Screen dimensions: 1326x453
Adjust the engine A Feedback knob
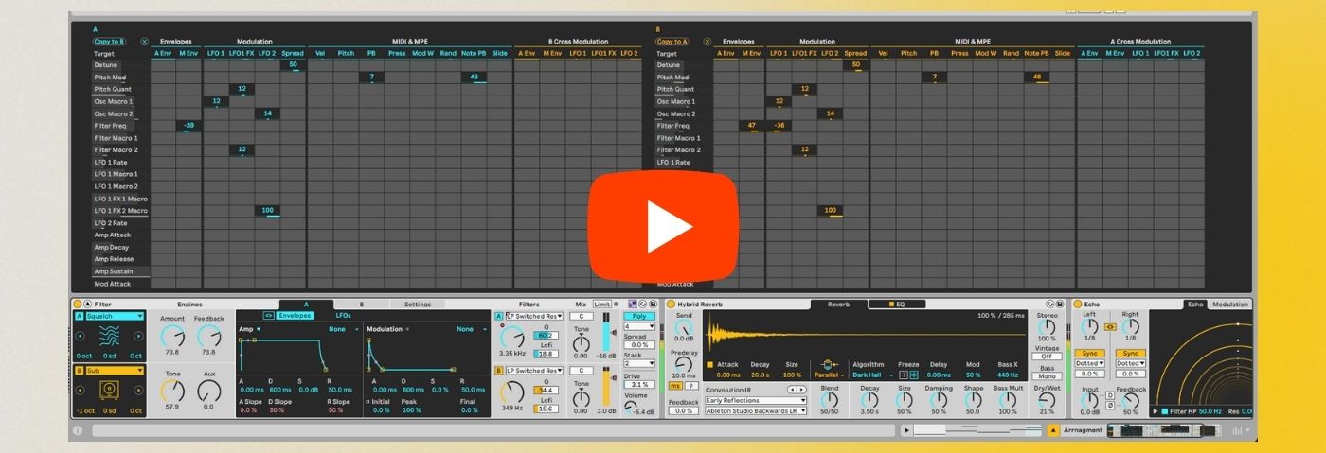pos(208,335)
